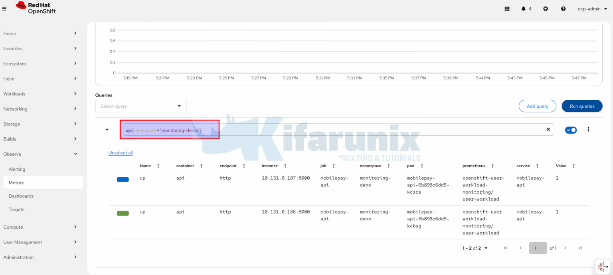Sort by pod column
Viewport: 613px width, 275px height.
(x=422, y=166)
